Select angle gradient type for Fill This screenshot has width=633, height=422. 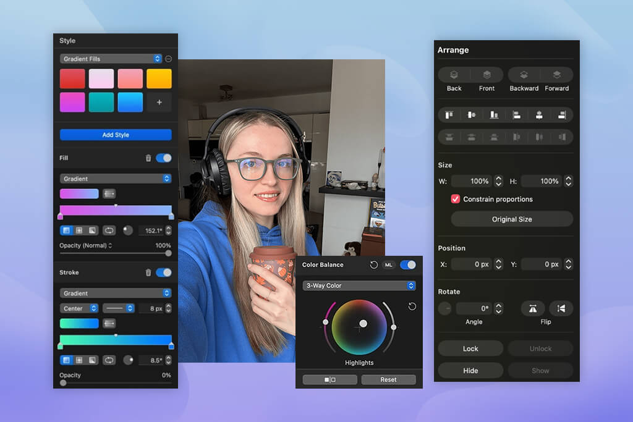tap(93, 230)
